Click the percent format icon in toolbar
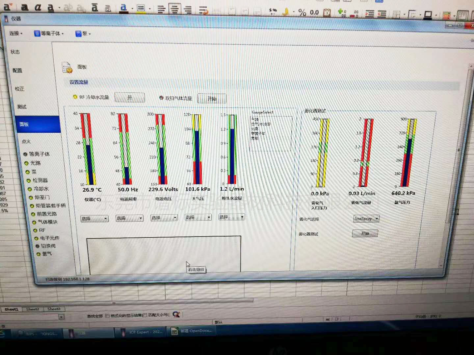The height and width of the screenshot is (355, 474). [302, 13]
